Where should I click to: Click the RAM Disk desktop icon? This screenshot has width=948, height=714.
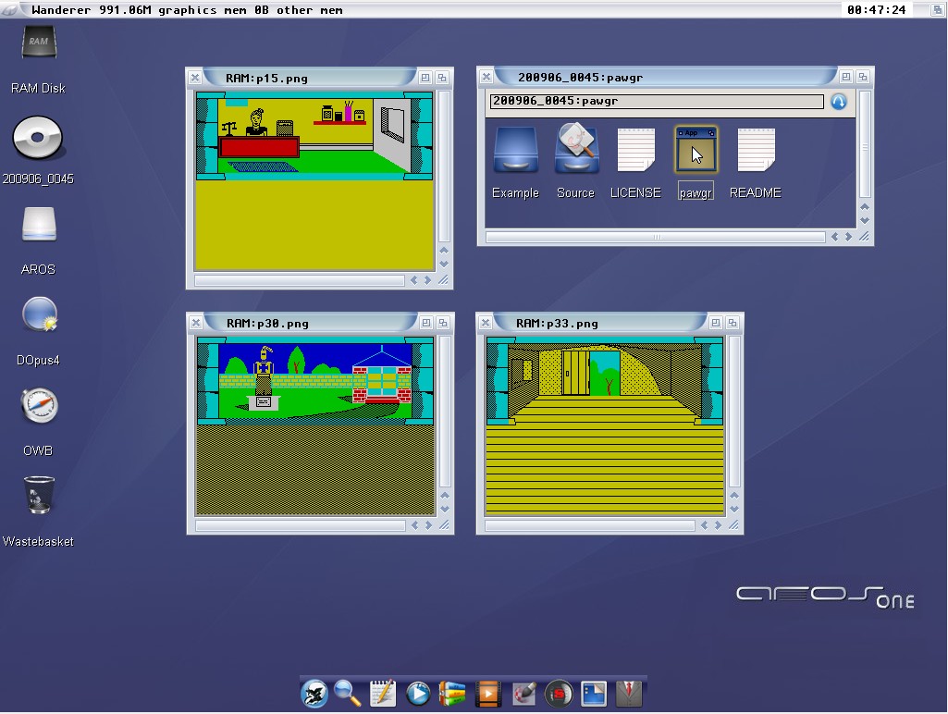(38, 48)
